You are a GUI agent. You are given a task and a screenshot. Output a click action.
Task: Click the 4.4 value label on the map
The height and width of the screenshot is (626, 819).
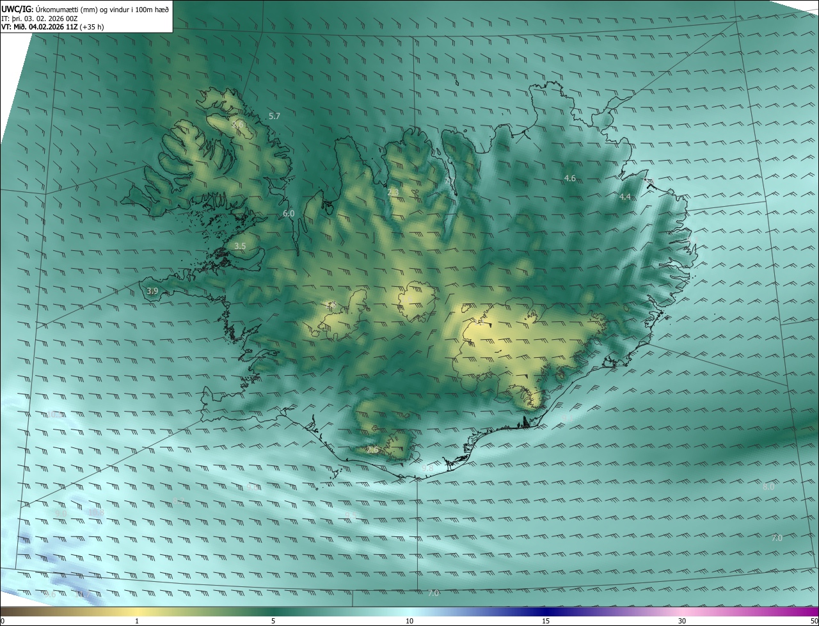(x=625, y=197)
